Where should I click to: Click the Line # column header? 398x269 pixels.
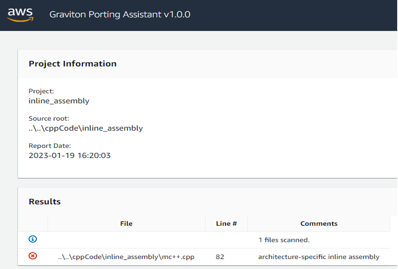tap(226, 223)
